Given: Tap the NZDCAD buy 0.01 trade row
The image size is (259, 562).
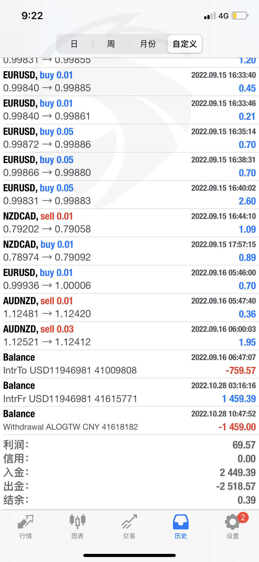Looking at the screenshot, I should click(129, 251).
